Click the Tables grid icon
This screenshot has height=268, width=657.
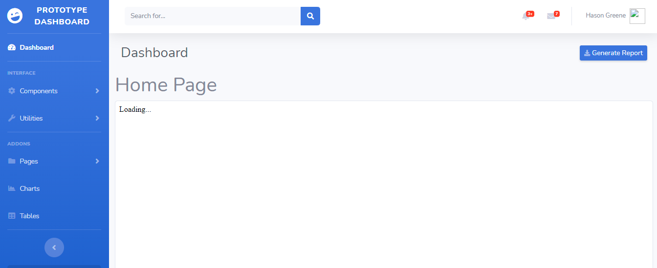click(12, 216)
